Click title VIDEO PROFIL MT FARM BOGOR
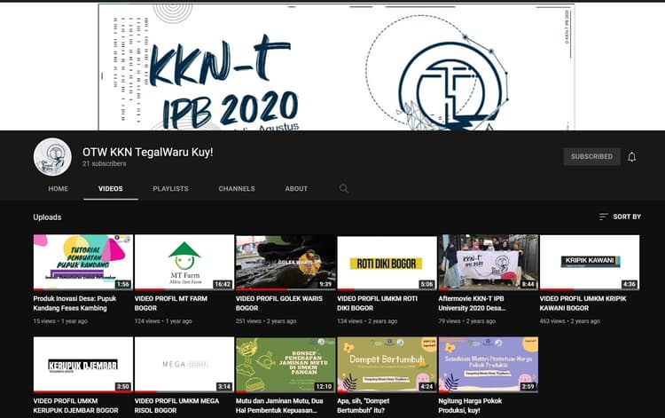Viewport: 665px width, 418px height. point(171,304)
